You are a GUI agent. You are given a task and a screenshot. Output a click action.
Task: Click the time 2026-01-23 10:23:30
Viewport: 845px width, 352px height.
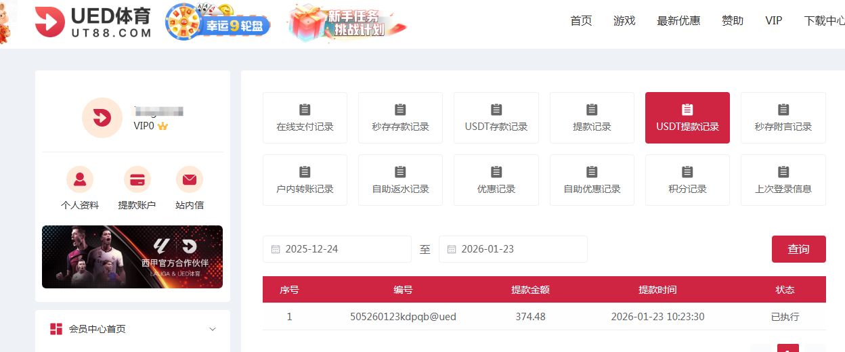pyautogui.click(x=657, y=317)
